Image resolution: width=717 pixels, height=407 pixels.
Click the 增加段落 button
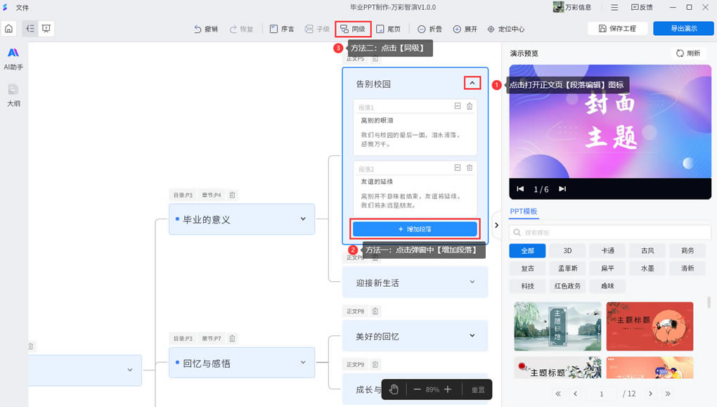coord(415,229)
